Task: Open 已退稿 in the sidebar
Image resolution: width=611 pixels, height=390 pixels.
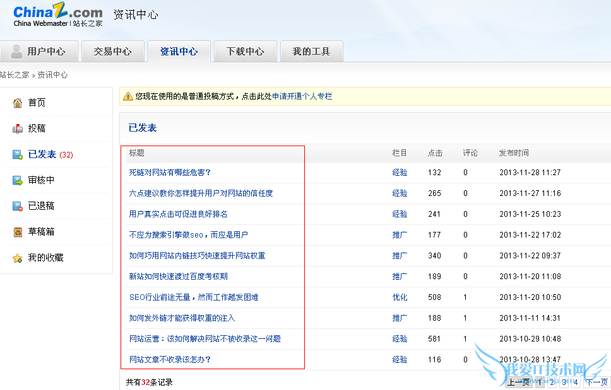Action: 41,205
